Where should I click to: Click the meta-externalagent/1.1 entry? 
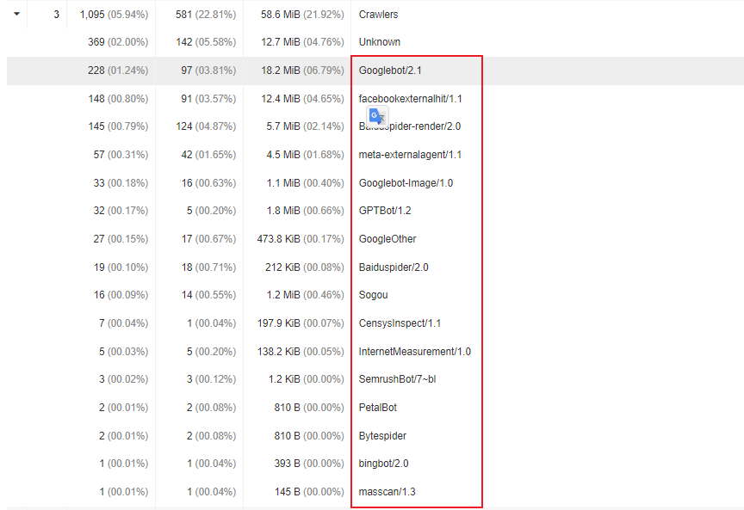(410, 155)
